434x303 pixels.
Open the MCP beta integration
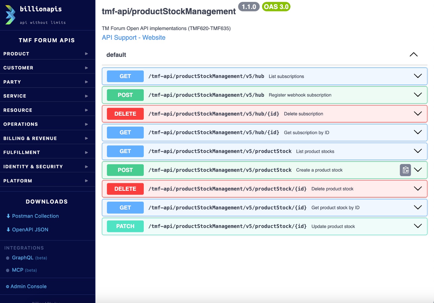[24, 270]
